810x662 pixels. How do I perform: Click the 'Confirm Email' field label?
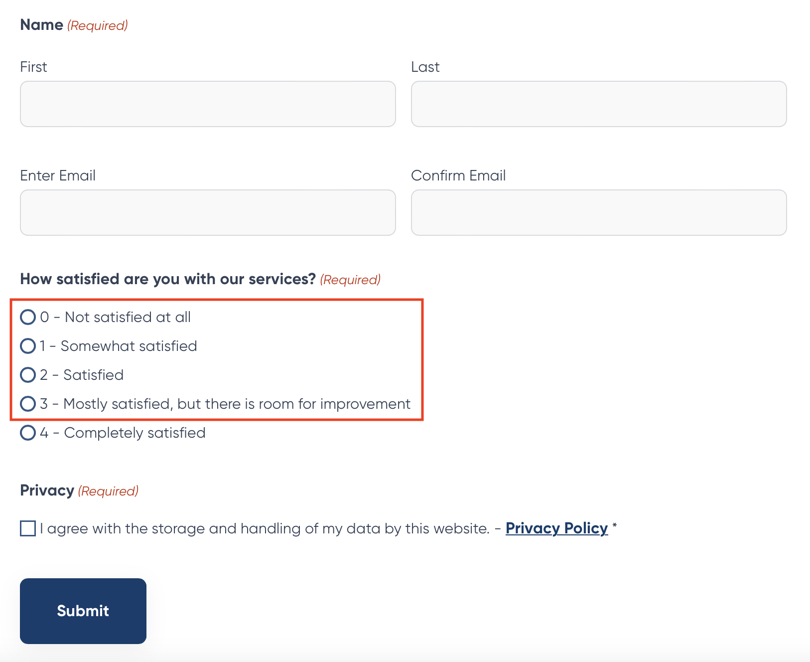[x=458, y=175]
